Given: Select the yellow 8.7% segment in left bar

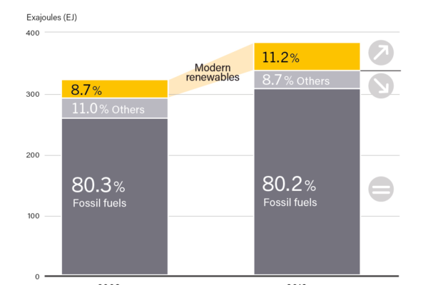Looking at the screenshot, I should pyautogui.click(x=136, y=89).
